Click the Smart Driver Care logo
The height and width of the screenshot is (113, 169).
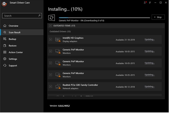[x=3, y=4]
